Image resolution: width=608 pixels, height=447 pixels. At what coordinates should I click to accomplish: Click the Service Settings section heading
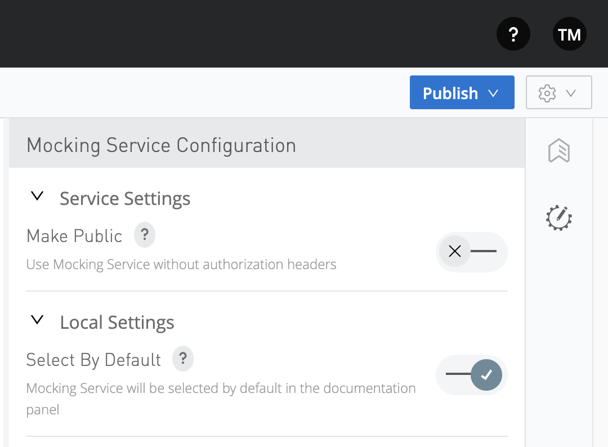(125, 199)
